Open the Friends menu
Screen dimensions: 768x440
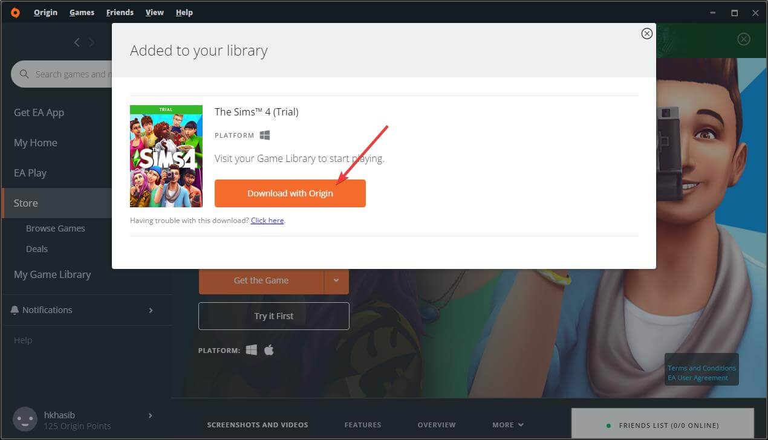(x=120, y=12)
